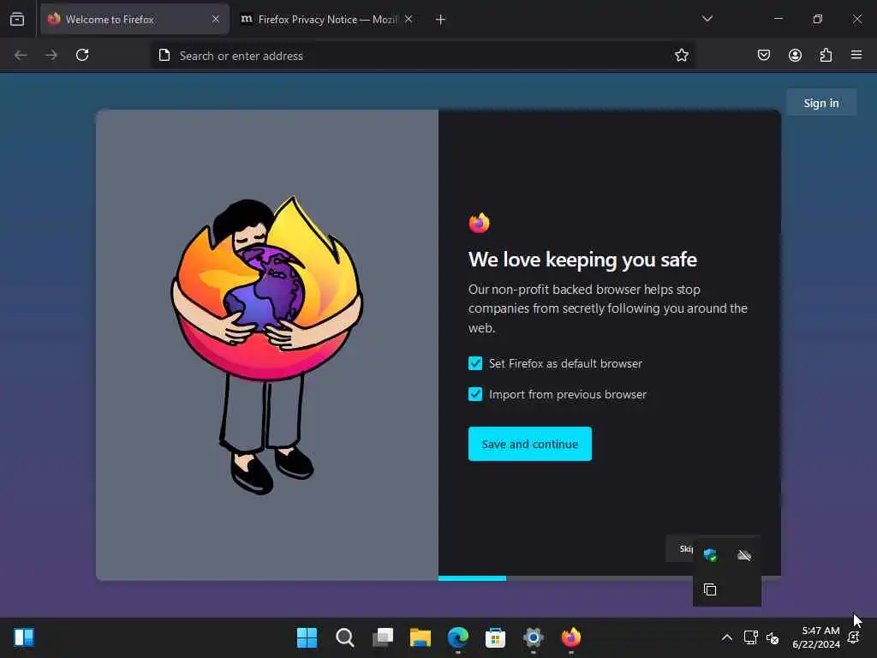Open clock showing 5:47 AM 6/22/2024
The image size is (877, 658).
(816, 637)
